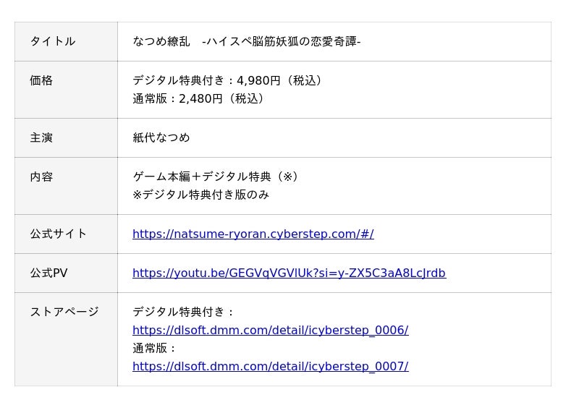Click the performer name 紙代なつめ
The height and width of the screenshot is (408, 579).
pos(161,137)
